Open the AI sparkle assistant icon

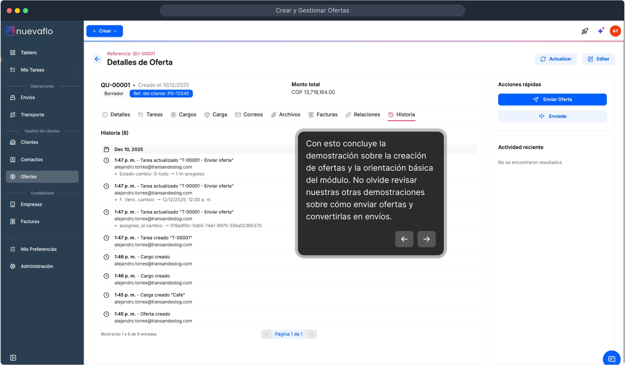[601, 31]
